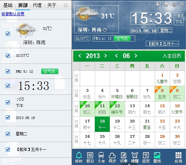Click the 同步 cloud sync icon
This screenshot has height=165, width=186.
coord(112,157)
